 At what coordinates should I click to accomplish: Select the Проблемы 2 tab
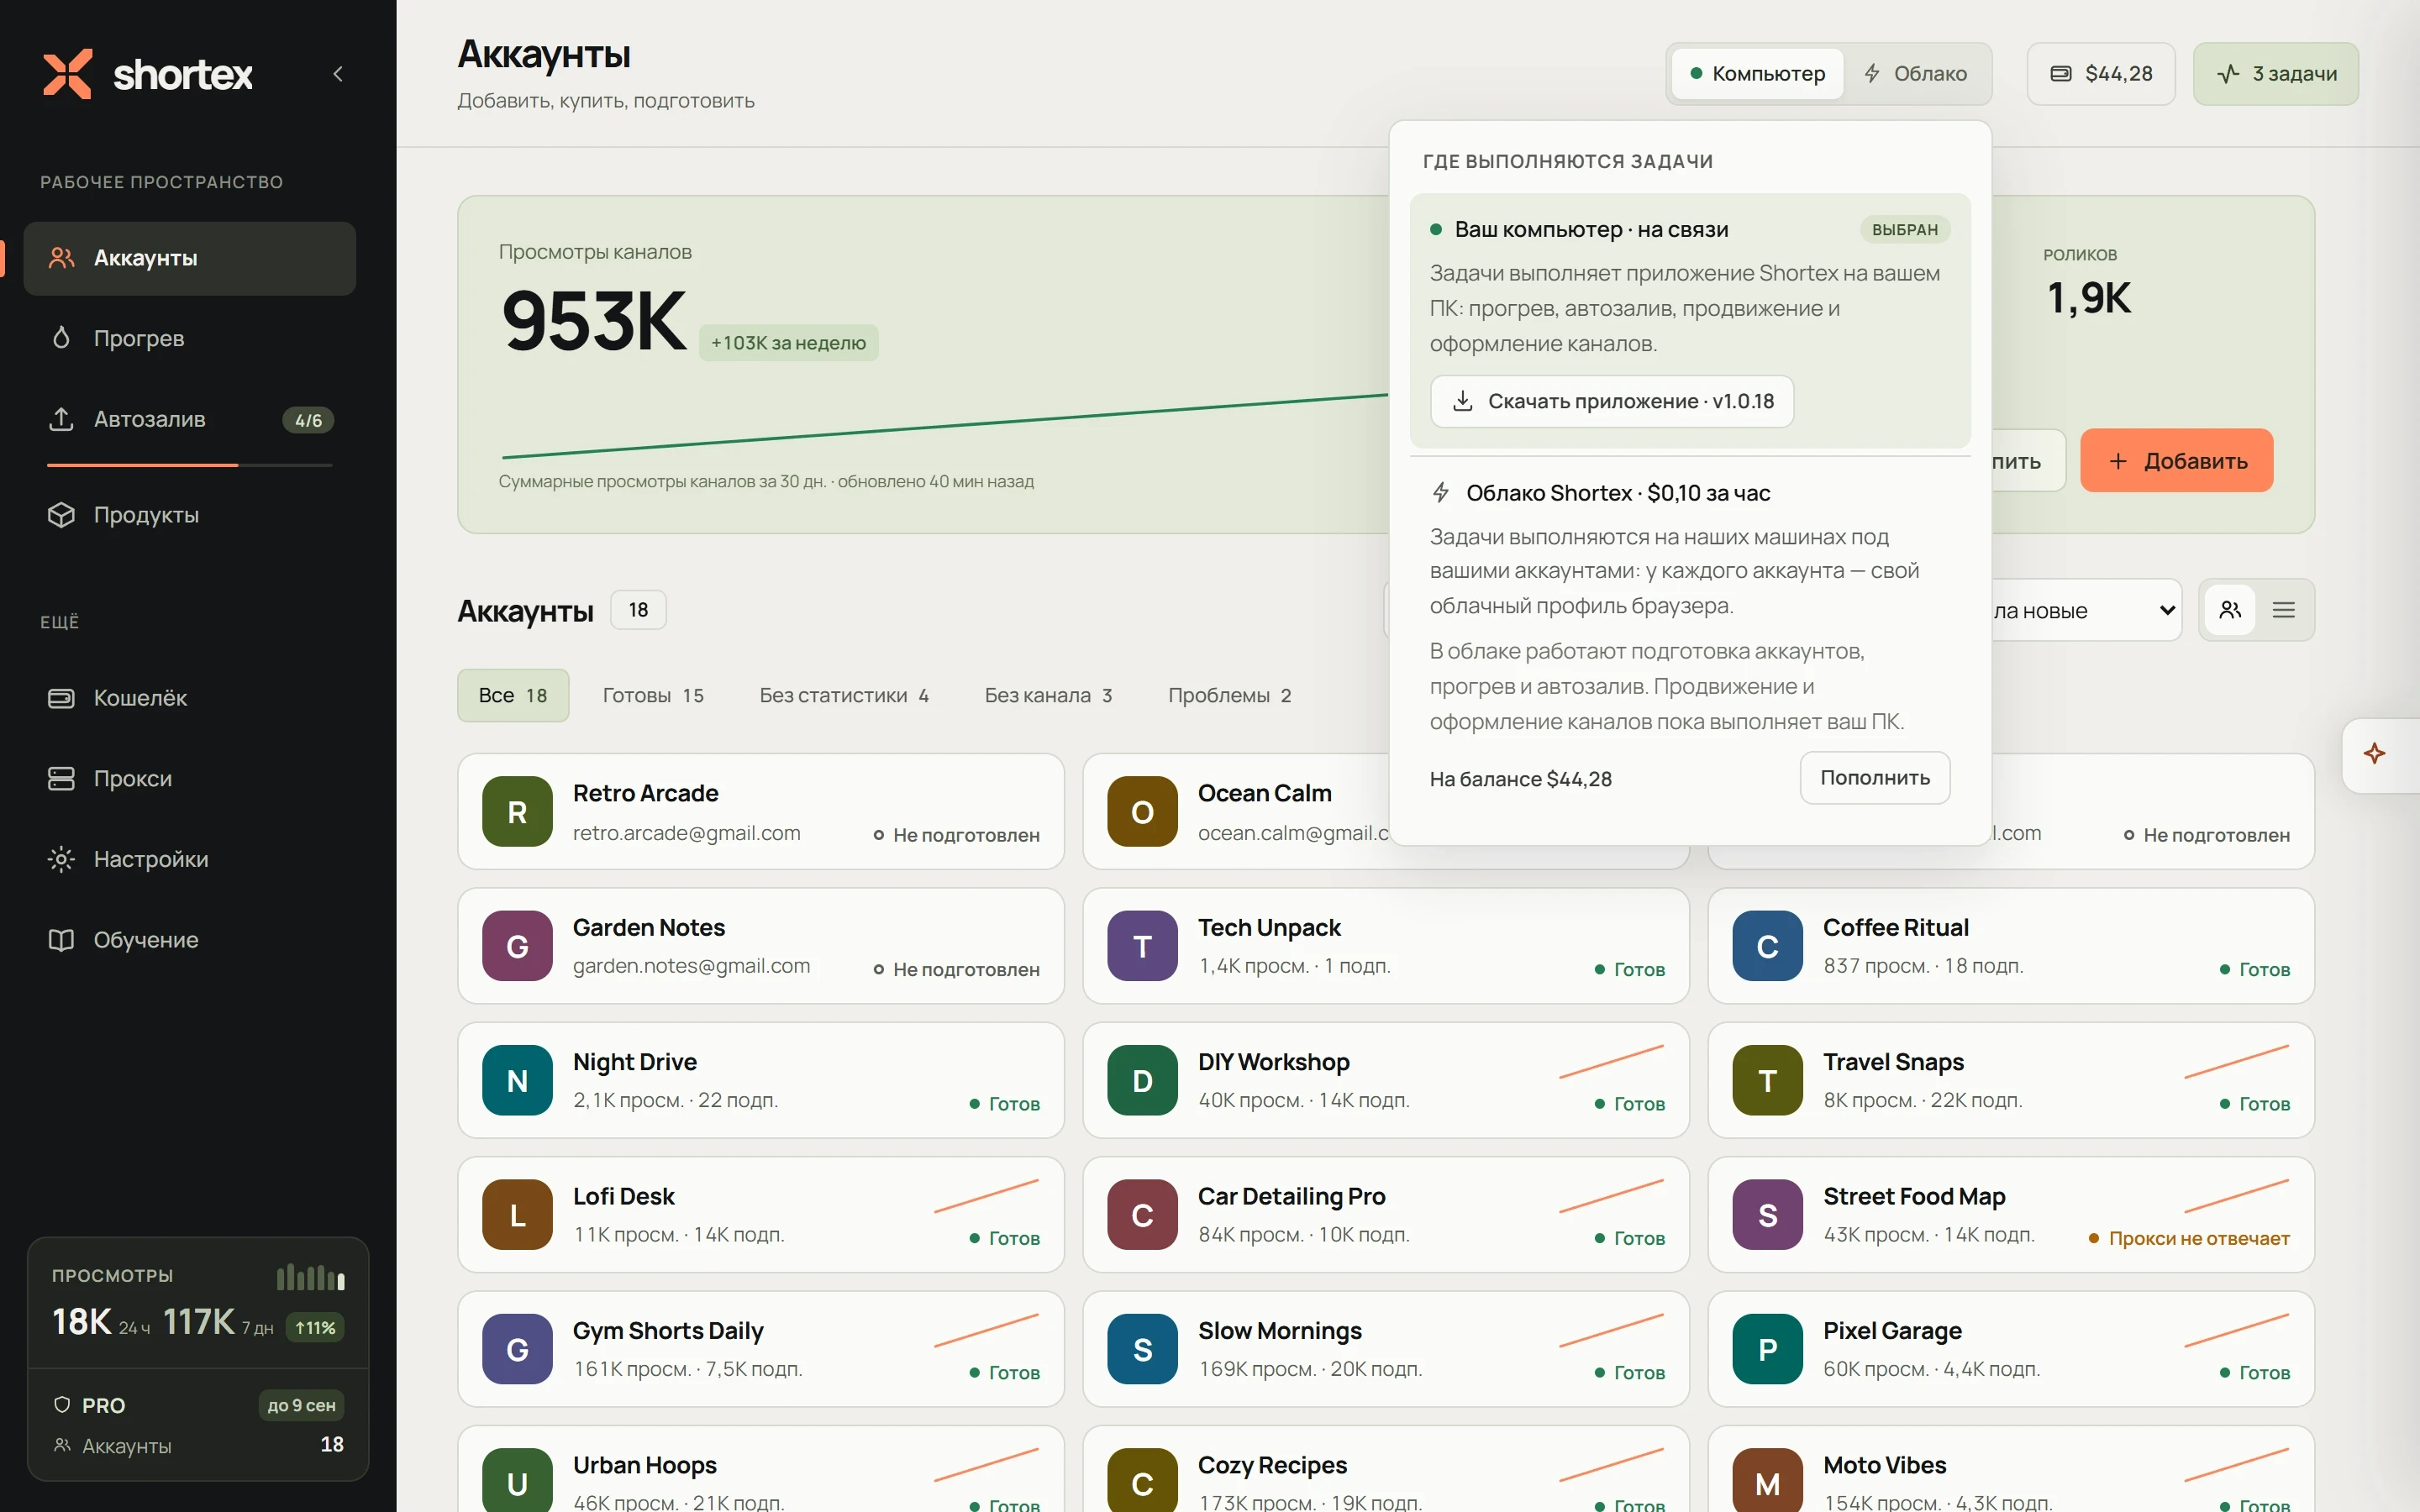(x=1230, y=695)
